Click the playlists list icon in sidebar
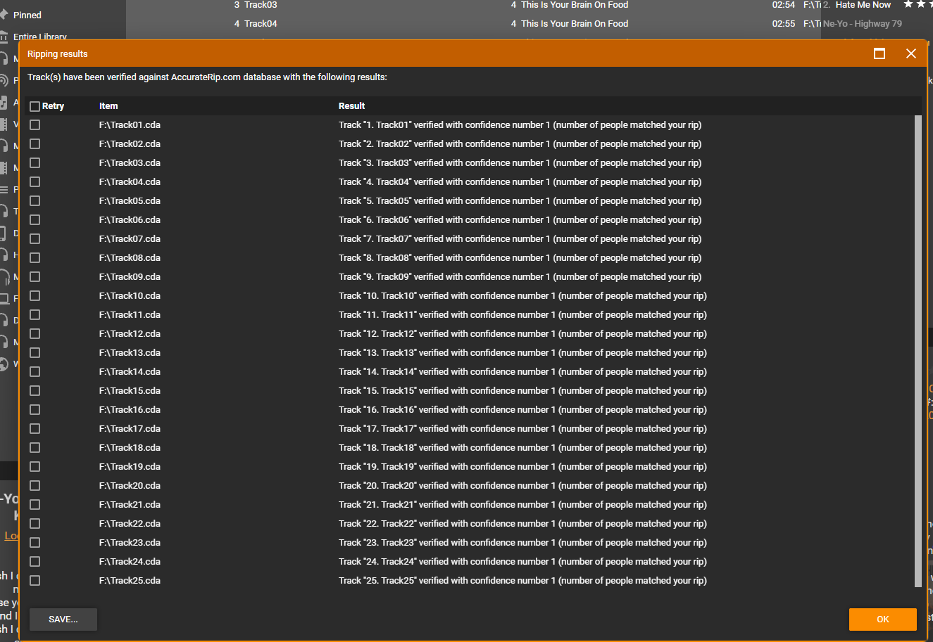Viewport: 933px width, 642px height. [x=4, y=189]
